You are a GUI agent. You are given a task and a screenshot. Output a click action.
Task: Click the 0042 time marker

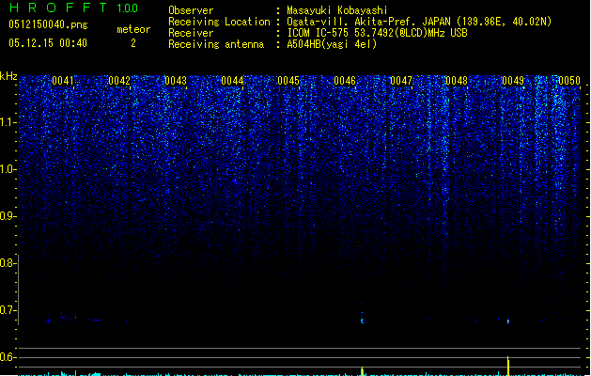(119, 81)
